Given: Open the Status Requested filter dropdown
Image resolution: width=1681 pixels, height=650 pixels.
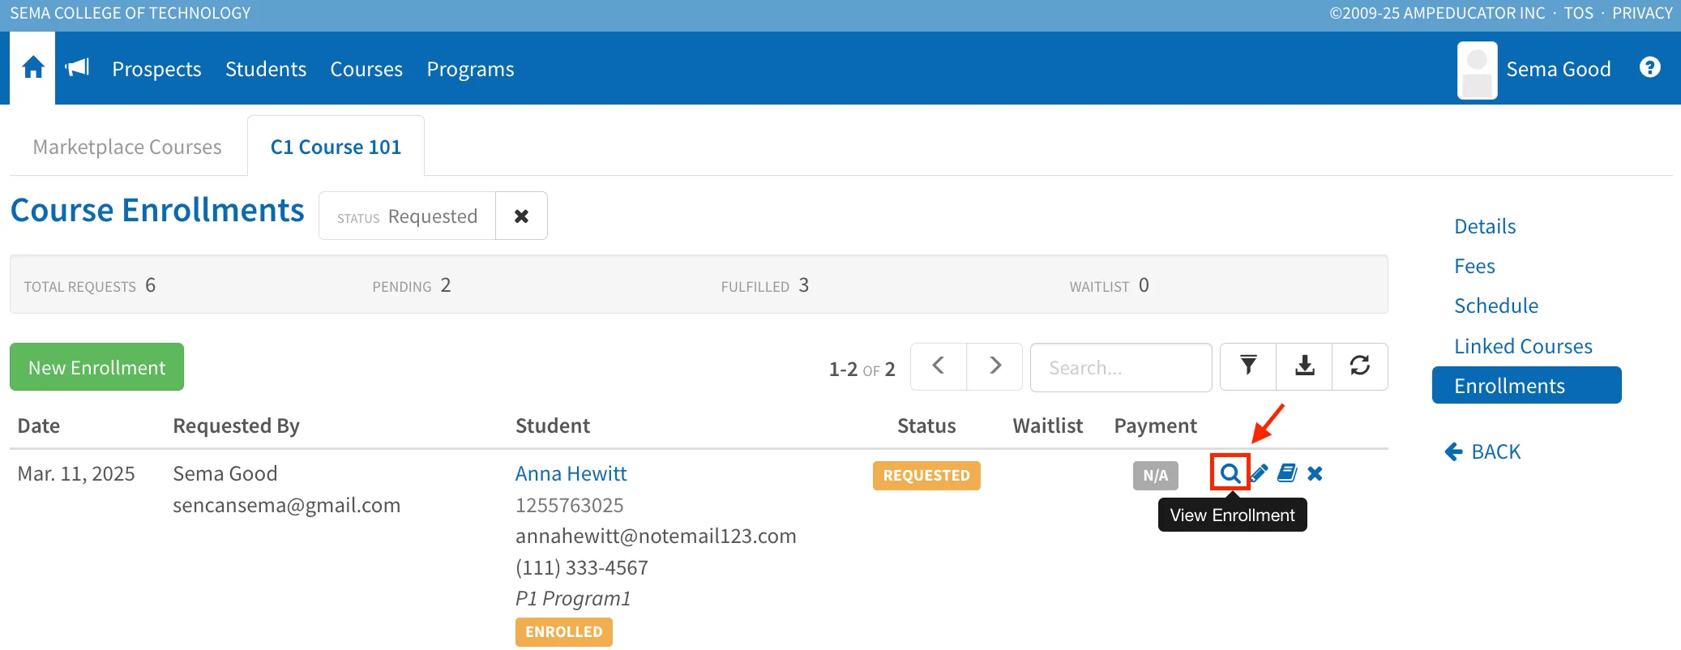Looking at the screenshot, I should click(x=407, y=216).
